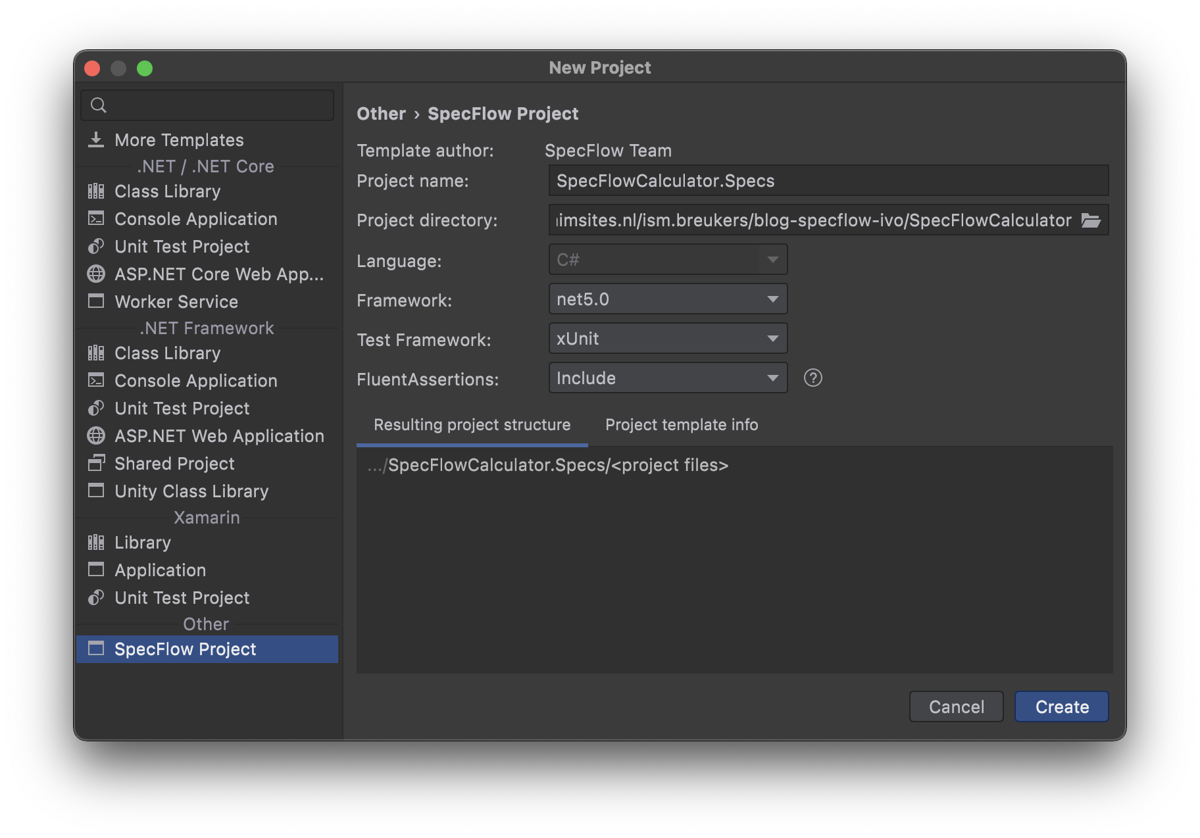Click the Project name input field
The image size is (1200, 838).
829,180
